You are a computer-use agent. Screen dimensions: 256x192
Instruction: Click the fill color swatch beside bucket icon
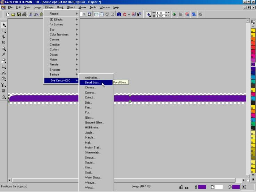(236, 187)
